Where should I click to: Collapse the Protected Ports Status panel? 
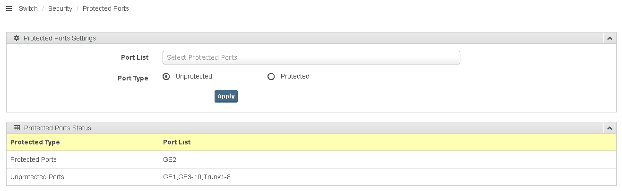(610, 128)
